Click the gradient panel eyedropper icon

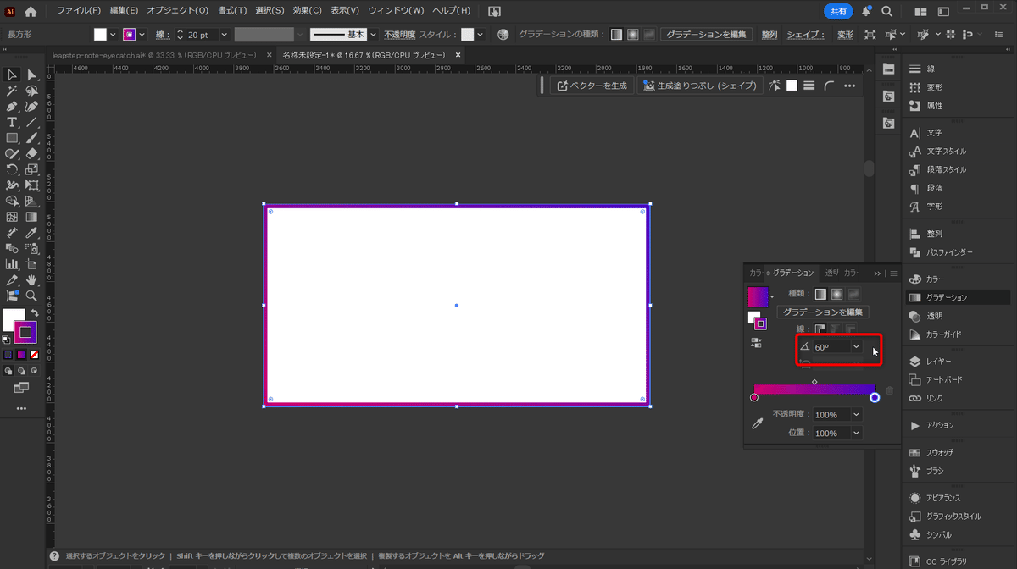tap(758, 423)
